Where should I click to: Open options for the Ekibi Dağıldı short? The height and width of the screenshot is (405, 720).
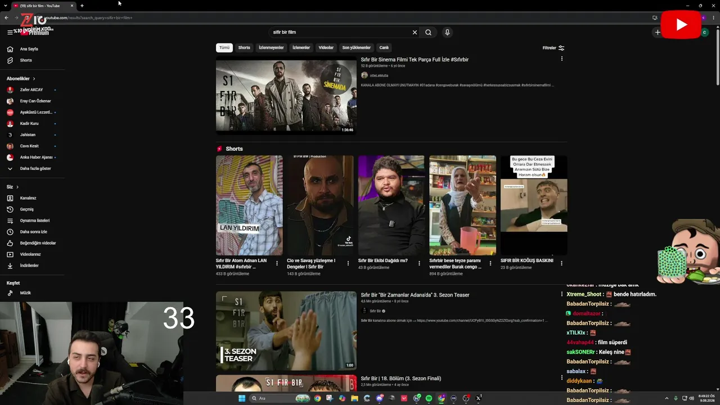(419, 263)
